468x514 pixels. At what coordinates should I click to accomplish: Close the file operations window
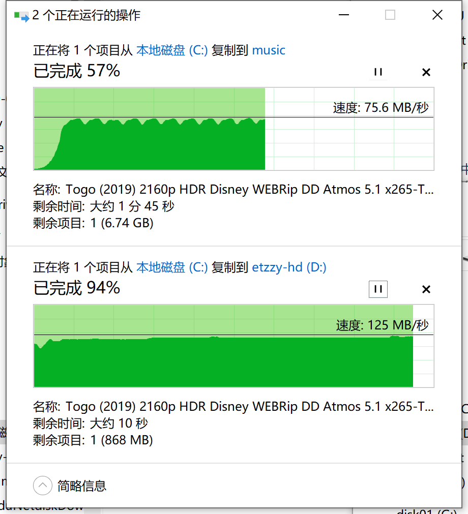click(437, 15)
